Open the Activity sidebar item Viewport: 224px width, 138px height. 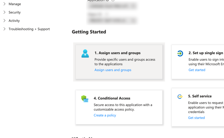coord(14,20)
